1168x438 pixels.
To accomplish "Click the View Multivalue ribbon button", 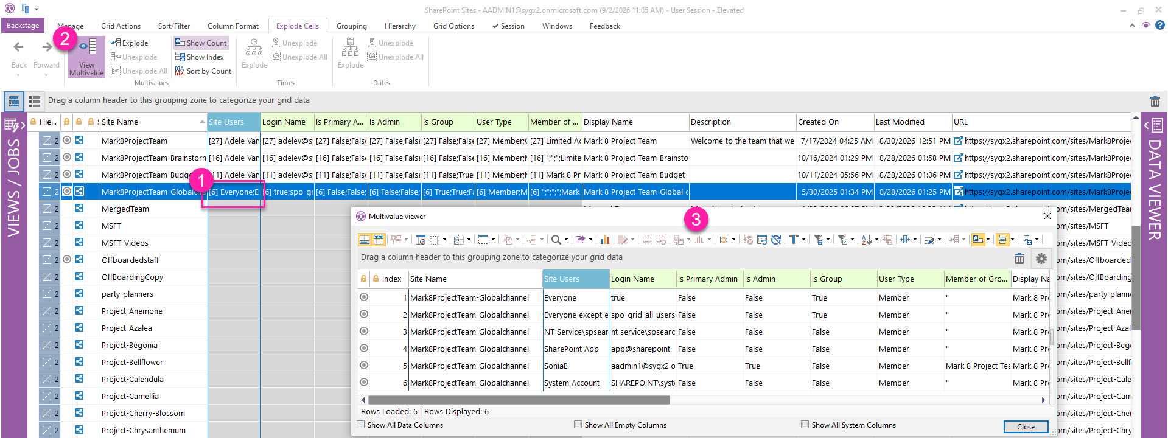I will (86, 57).
